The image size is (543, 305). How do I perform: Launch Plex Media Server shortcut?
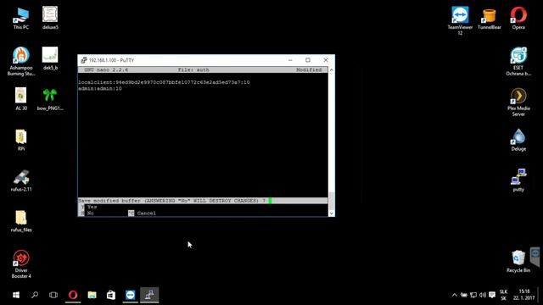click(x=518, y=102)
